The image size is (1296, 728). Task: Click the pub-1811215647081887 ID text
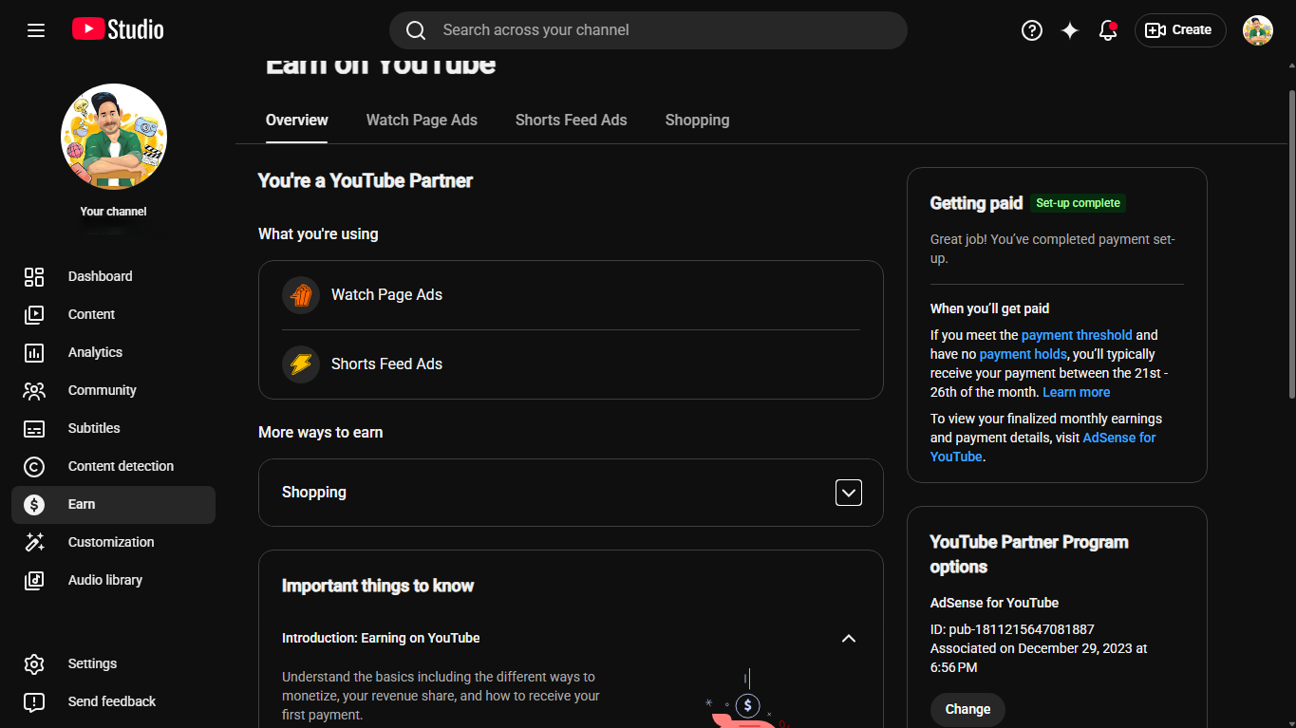1022,629
